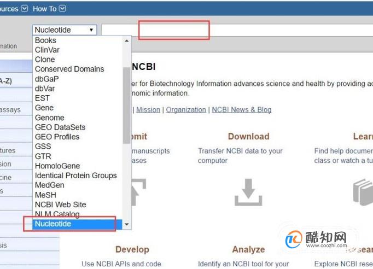Pick Conserved Domains in dropdown list
This screenshot has height=269, width=373.
(x=77, y=69)
